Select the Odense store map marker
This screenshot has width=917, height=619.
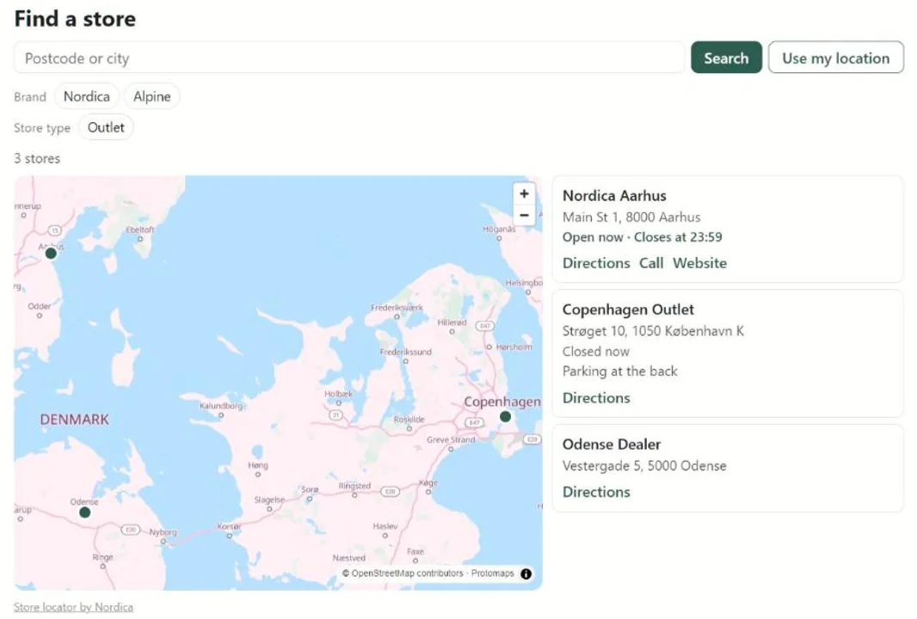[x=85, y=512]
